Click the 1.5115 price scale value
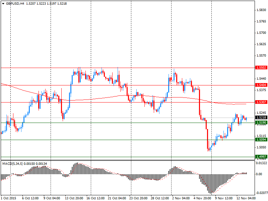The height and width of the screenshot is (201, 268). tap(261, 136)
